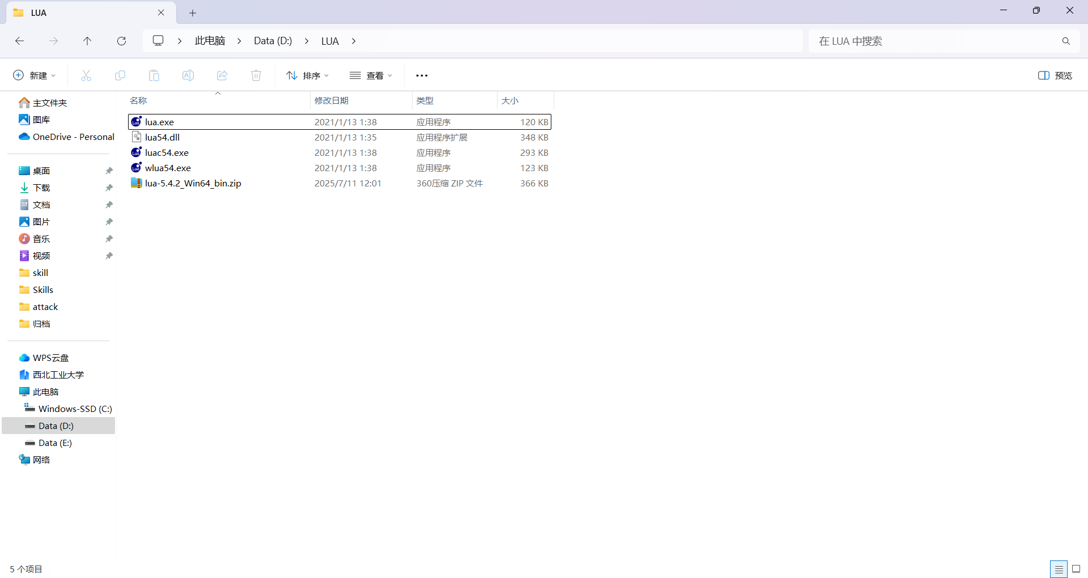
Task: Switch to large thumbnails view in status bar
Action: point(1076,569)
